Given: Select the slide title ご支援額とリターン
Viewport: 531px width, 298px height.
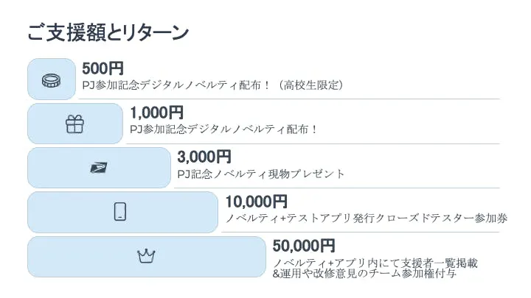Looking at the screenshot, I should (x=108, y=33).
